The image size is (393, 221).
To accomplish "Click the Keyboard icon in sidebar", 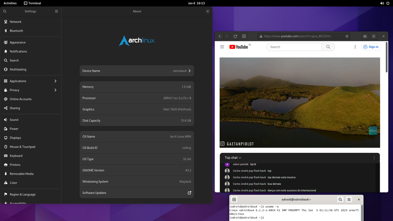I will pos(6,156).
